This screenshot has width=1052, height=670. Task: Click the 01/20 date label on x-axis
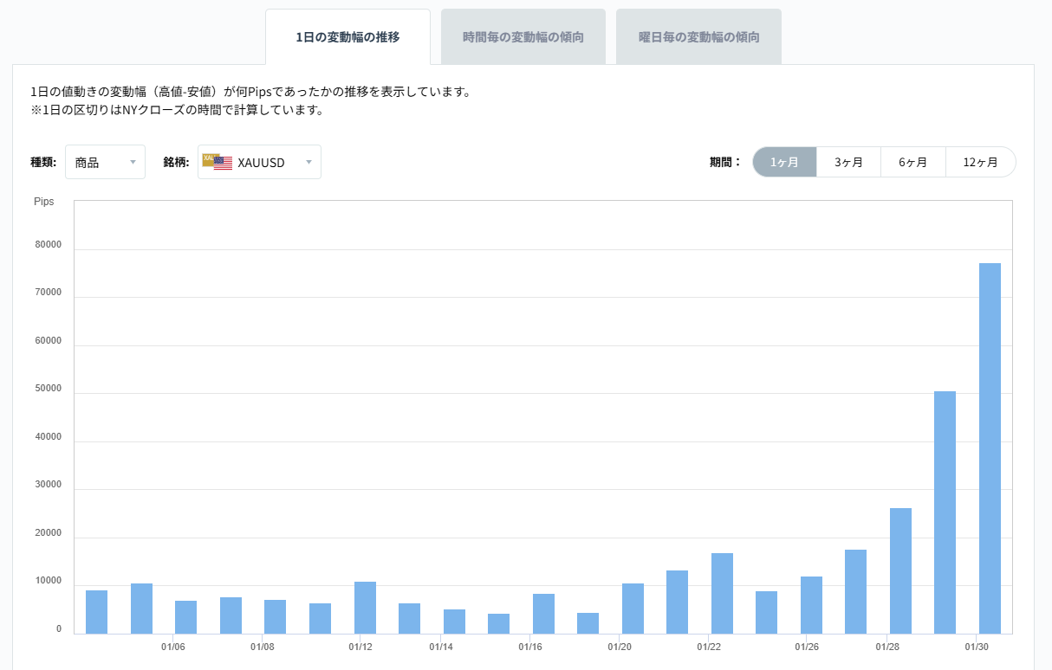[x=621, y=647]
